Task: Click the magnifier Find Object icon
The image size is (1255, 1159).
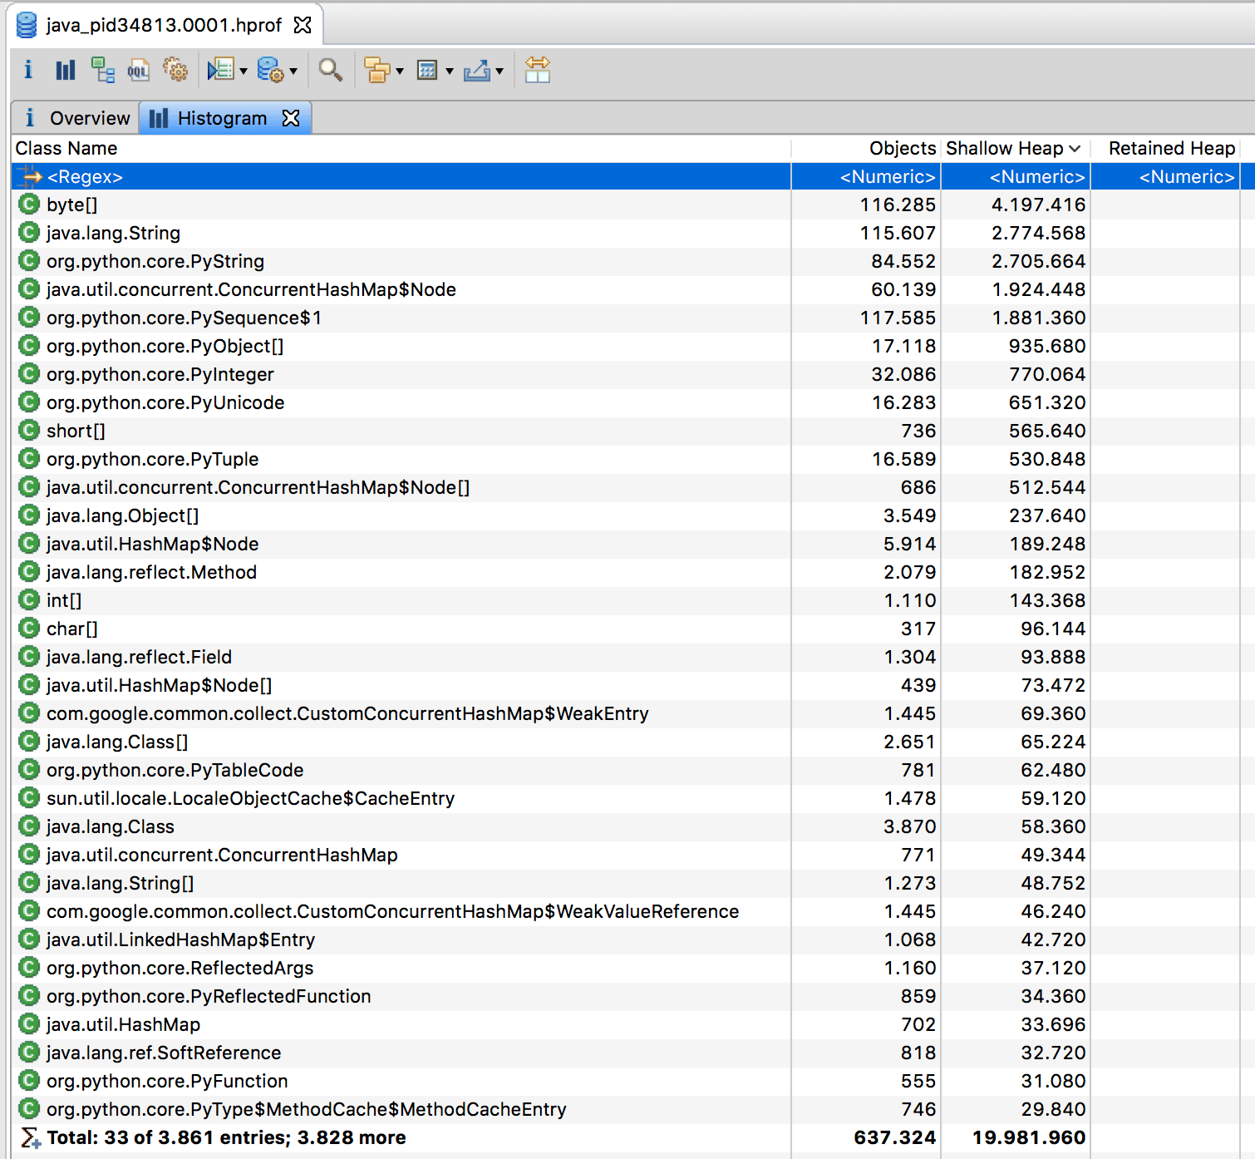Action: click(330, 70)
